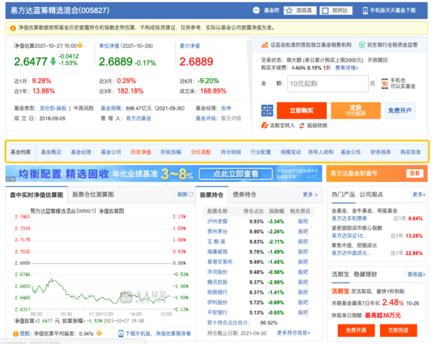
Task: Click 查看 on 易方达基金财富号 banner
Action: (414, 173)
